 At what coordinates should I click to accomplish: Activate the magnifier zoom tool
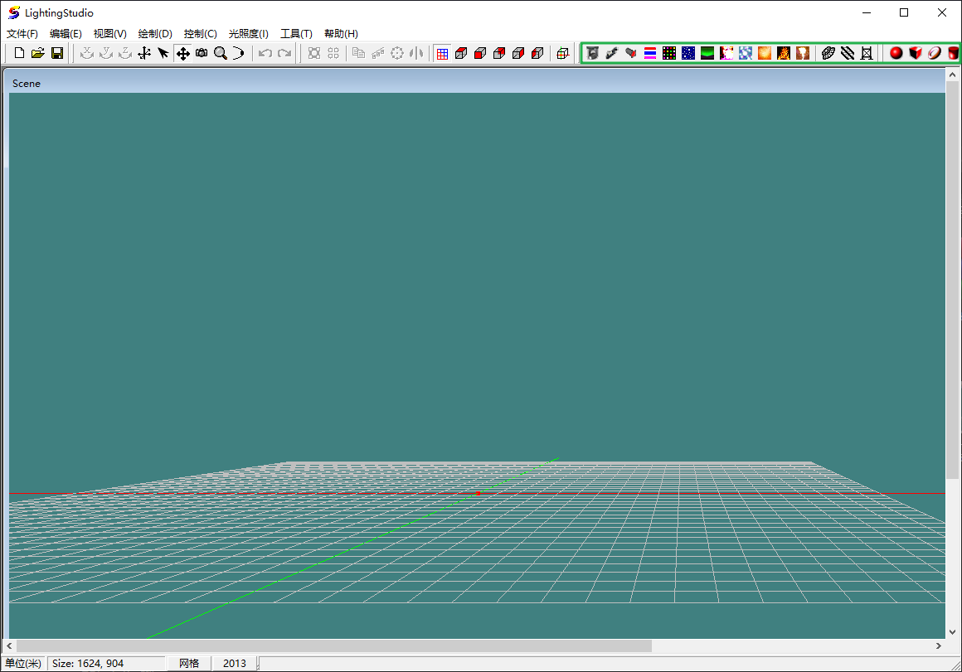221,53
